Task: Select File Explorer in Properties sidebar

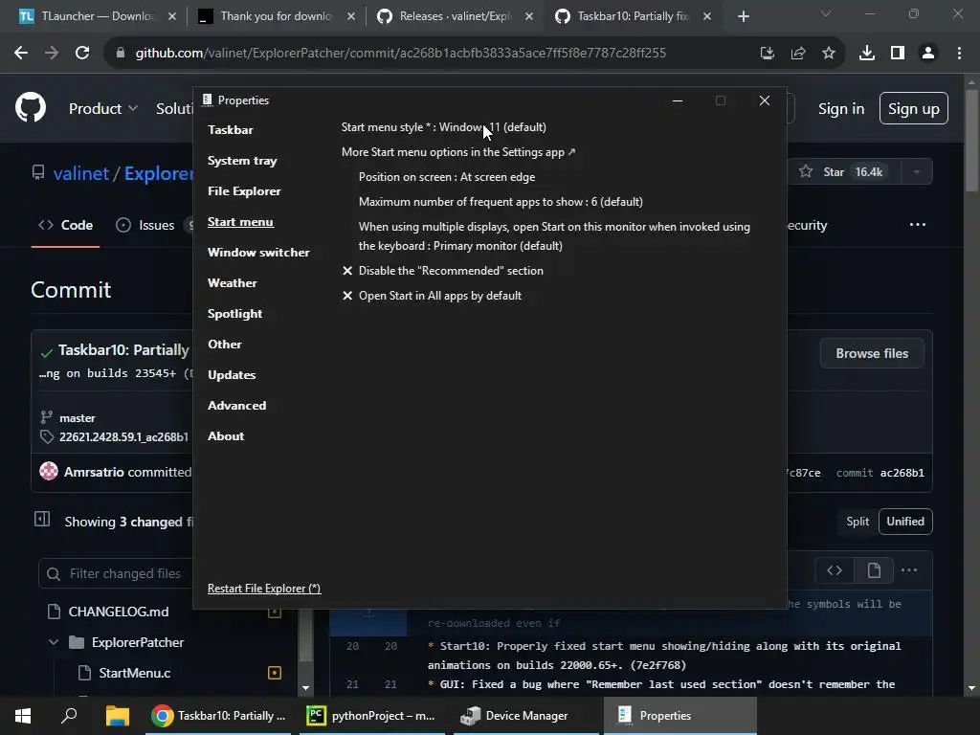Action: [x=244, y=191]
